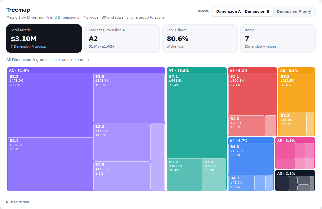Click the Treemap heading
Viewport: 322px width, 209px height.
point(18,10)
